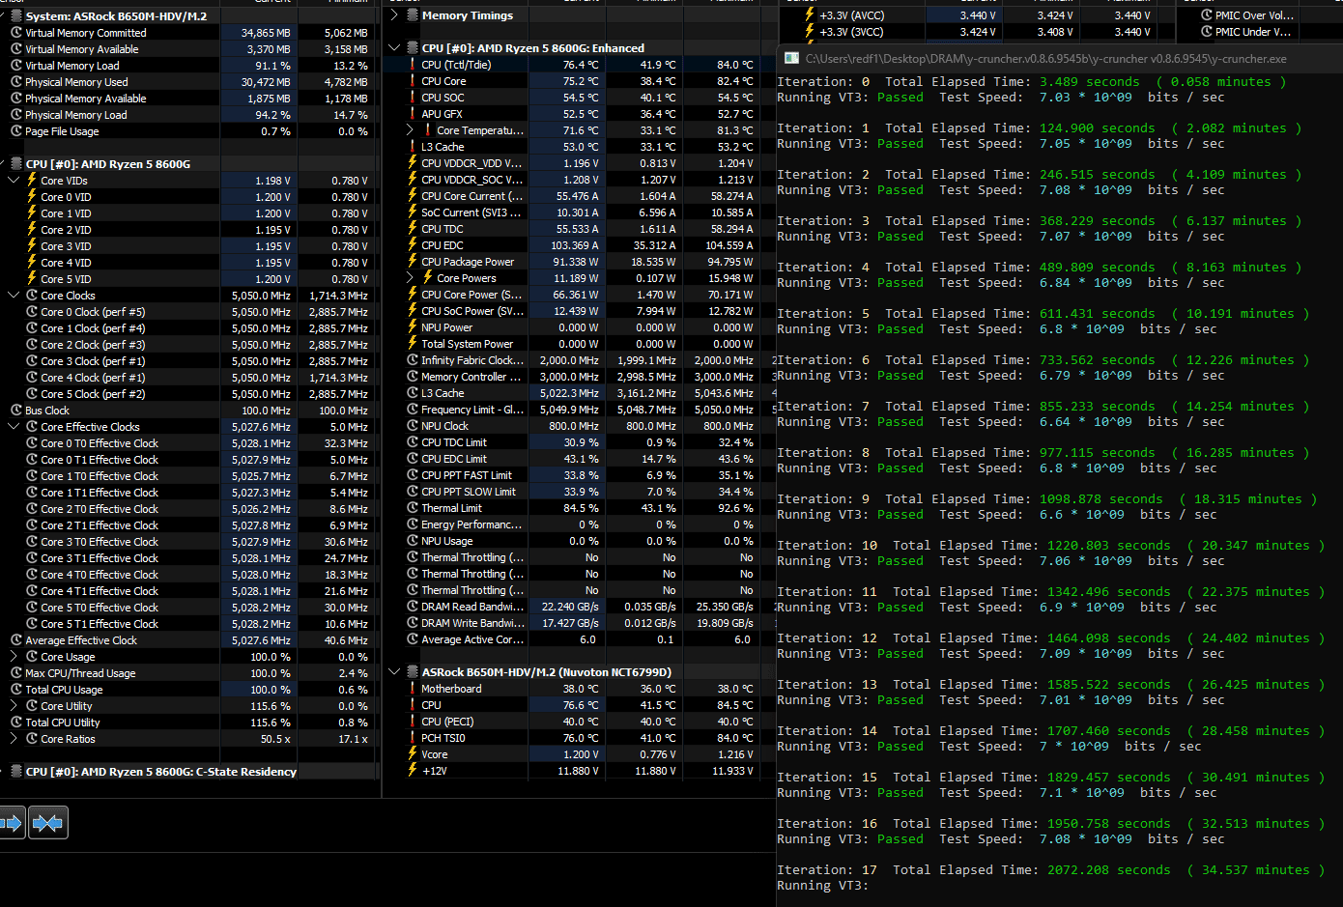Viewport: 1343px width, 907px height.
Task: Click the expand columns arrow button
Action: 11,823
